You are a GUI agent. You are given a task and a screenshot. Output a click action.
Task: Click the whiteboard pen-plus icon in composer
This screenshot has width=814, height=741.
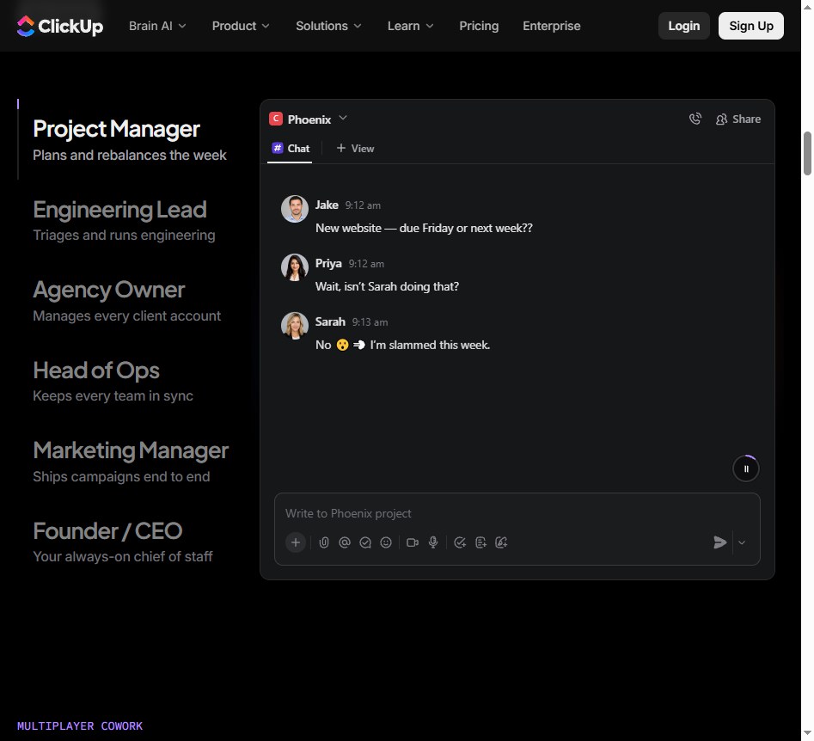[501, 542]
